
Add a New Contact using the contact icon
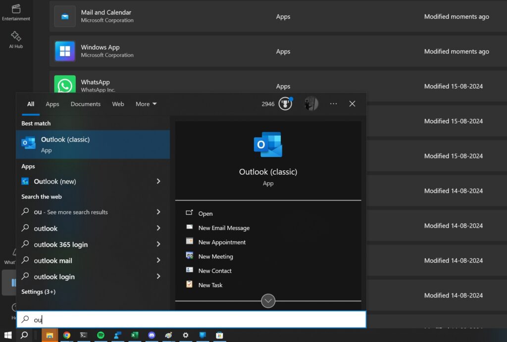pos(215,271)
